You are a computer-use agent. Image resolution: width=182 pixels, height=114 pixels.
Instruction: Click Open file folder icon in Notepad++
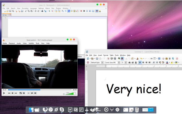click(x=7, y=11)
